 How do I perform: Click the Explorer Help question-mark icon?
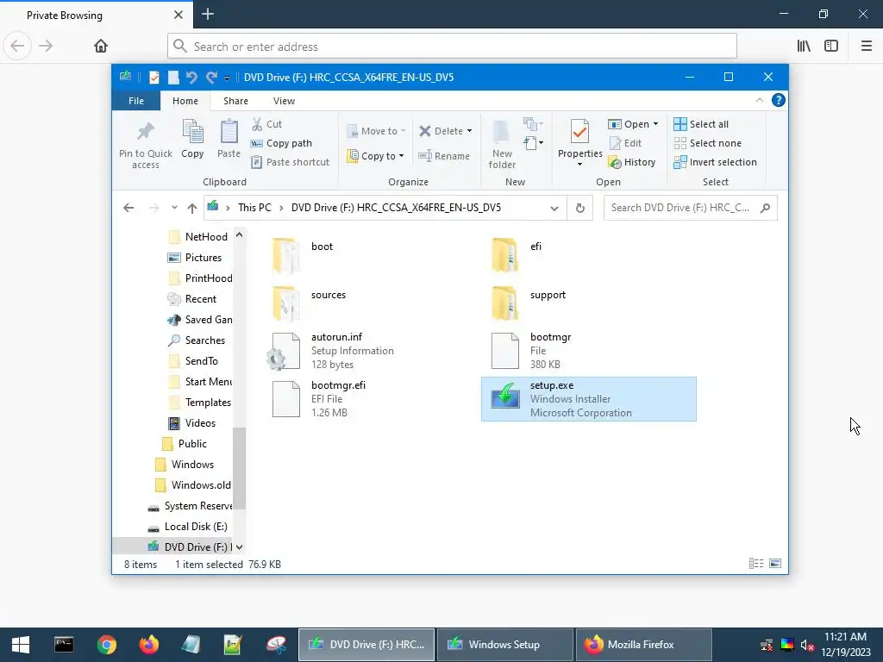click(779, 100)
